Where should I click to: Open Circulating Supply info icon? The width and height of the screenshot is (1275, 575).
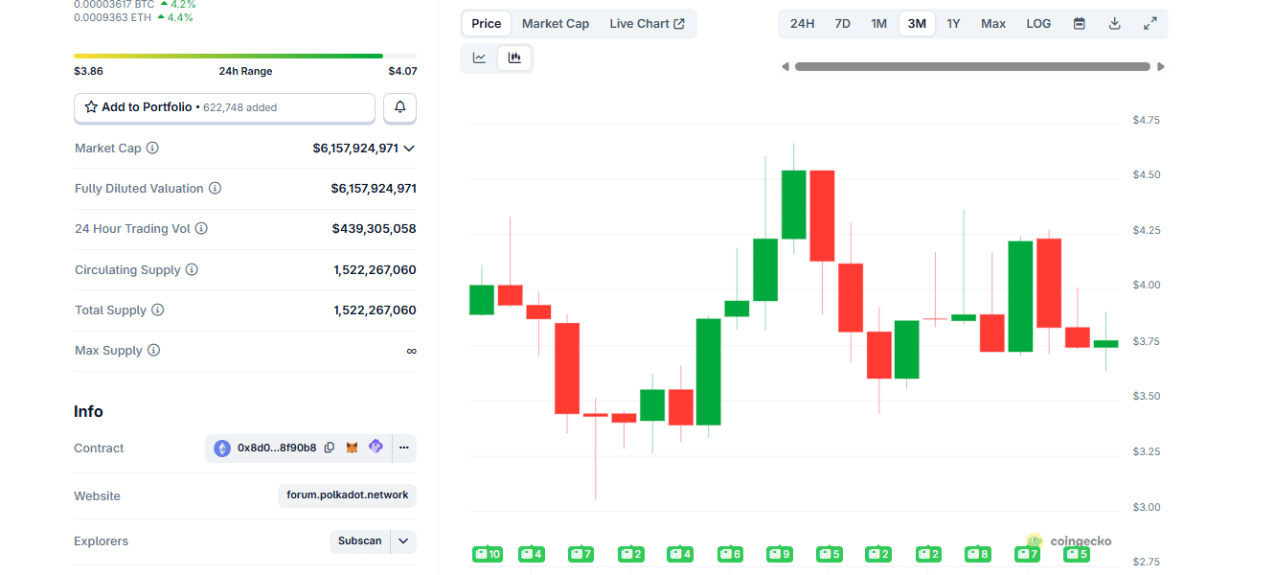(192, 270)
